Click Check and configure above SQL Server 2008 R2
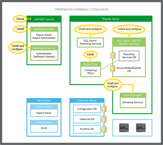 tap(129, 29)
